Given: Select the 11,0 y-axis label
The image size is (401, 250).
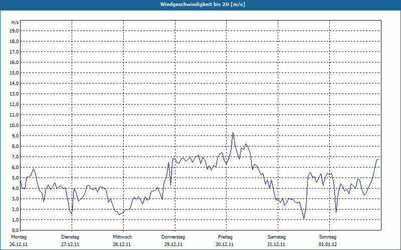Looking at the screenshot, I should (14, 115).
